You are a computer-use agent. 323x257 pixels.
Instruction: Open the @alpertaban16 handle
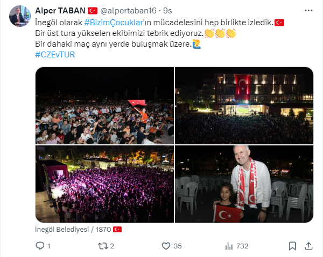pyautogui.click(x=128, y=11)
